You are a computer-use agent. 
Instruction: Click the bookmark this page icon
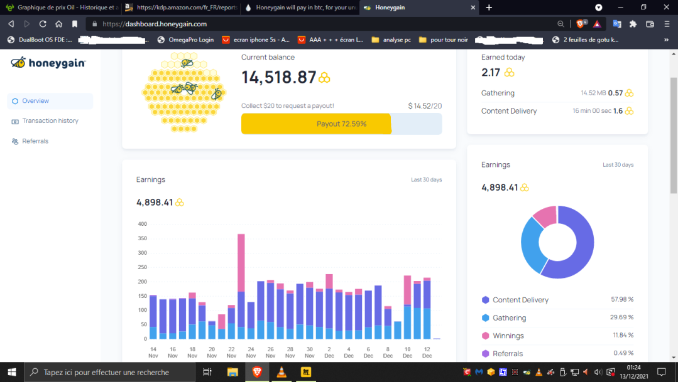(75, 24)
